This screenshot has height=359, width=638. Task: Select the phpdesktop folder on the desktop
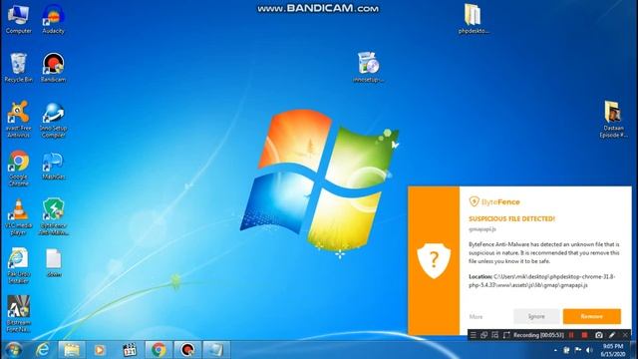473,19
